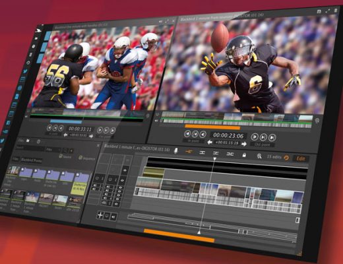The width and height of the screenshot is (343, 264).
Task: Click the trim-in tool left of the lock icon
Action: click(230, 154)
